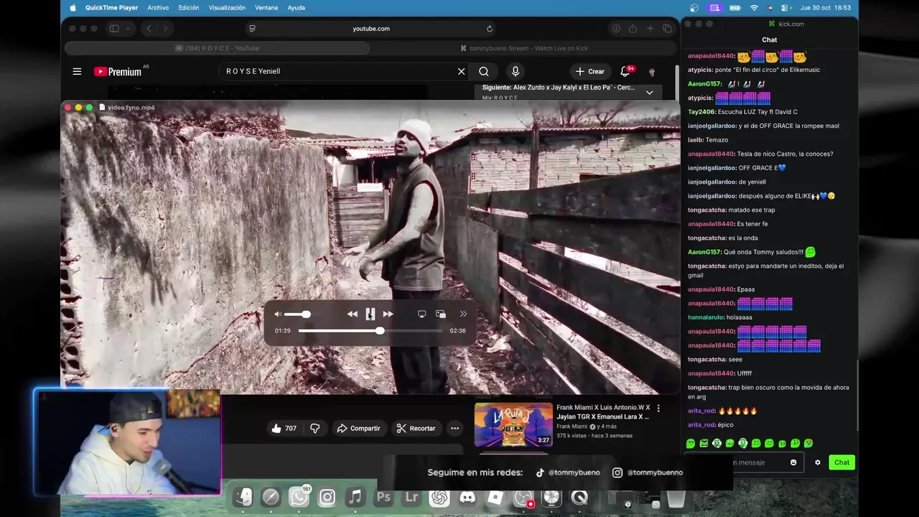Click the YouTube search magnifier button

coord(484,71)
